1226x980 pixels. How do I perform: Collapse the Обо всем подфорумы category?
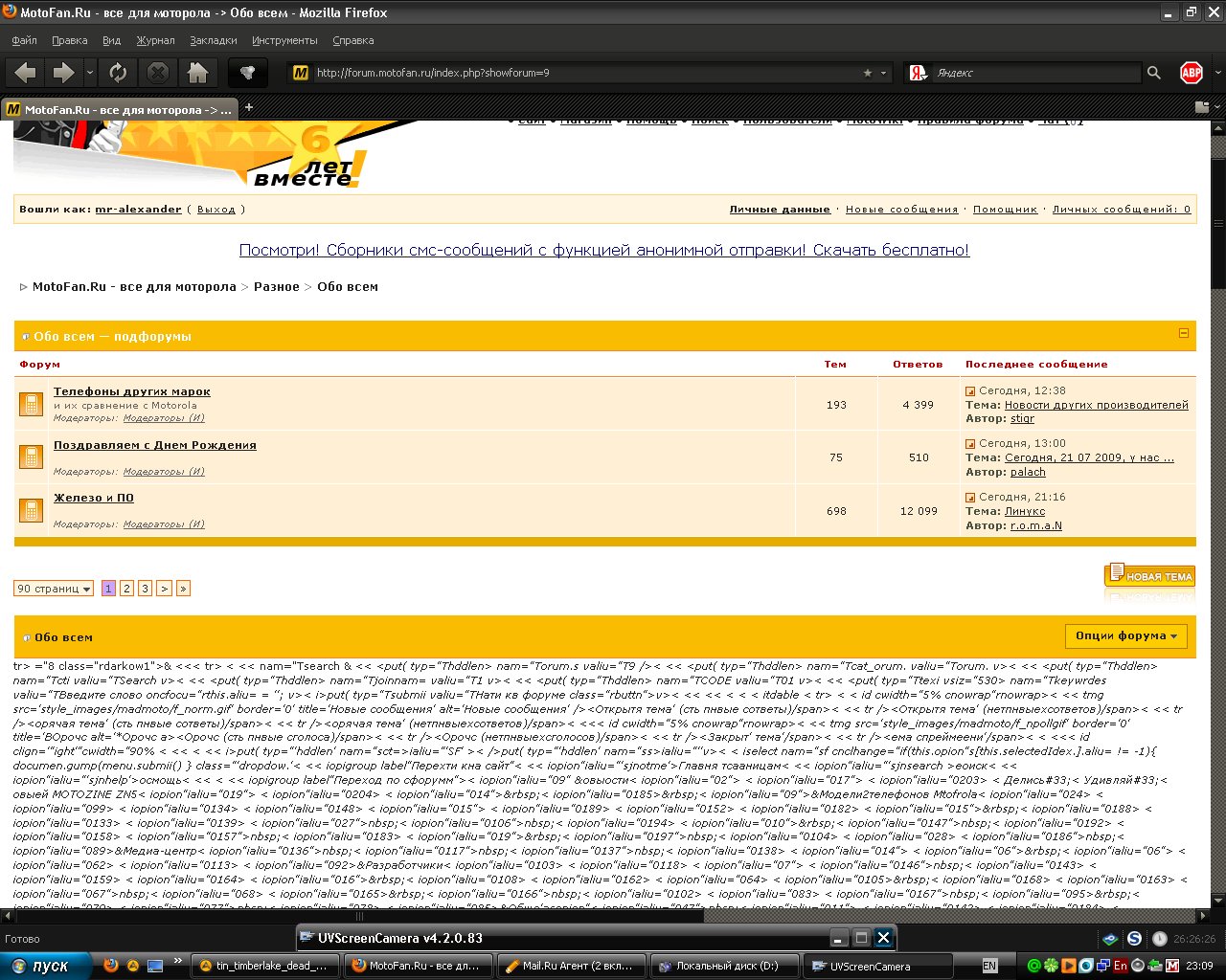(1183, 333)
